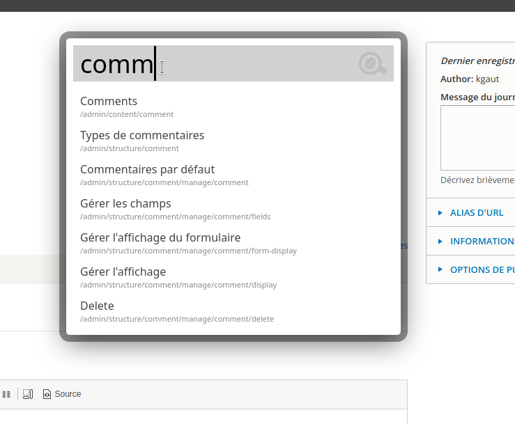Screen dimensions: 515x424
Task: Choose the Delete comment type result
Action: (x=97, y=306)
